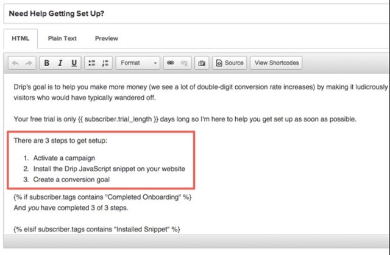Open the Format dropdown
The image size is (390, 255).
138,63
